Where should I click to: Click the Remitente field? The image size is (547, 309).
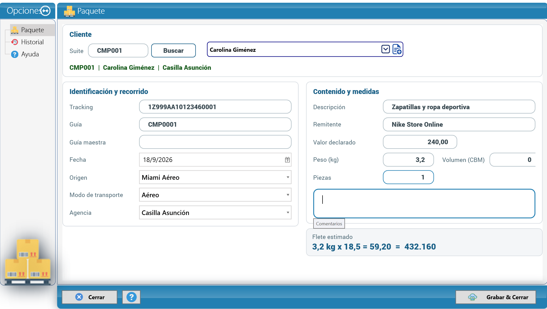pyautogui.click(x=459, y=124)
